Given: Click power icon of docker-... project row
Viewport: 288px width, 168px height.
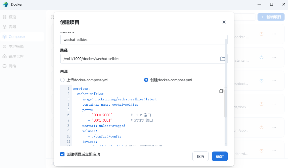Looking at the screenshot, I should pyautogui.click(x=261, y=34).
